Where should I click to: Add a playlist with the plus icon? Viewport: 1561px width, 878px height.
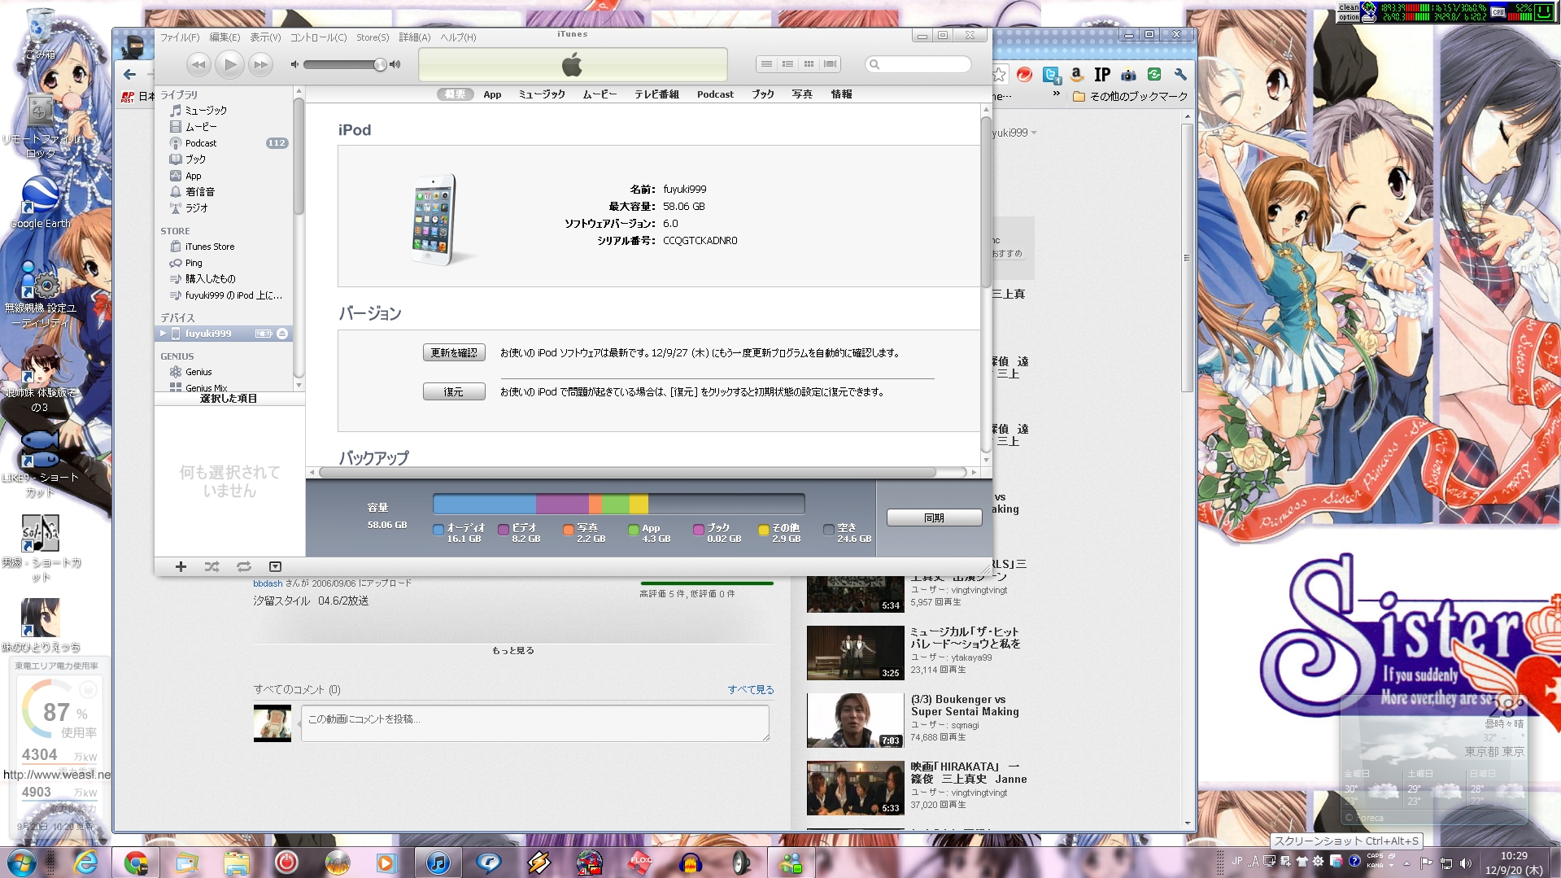click(181, 566)
